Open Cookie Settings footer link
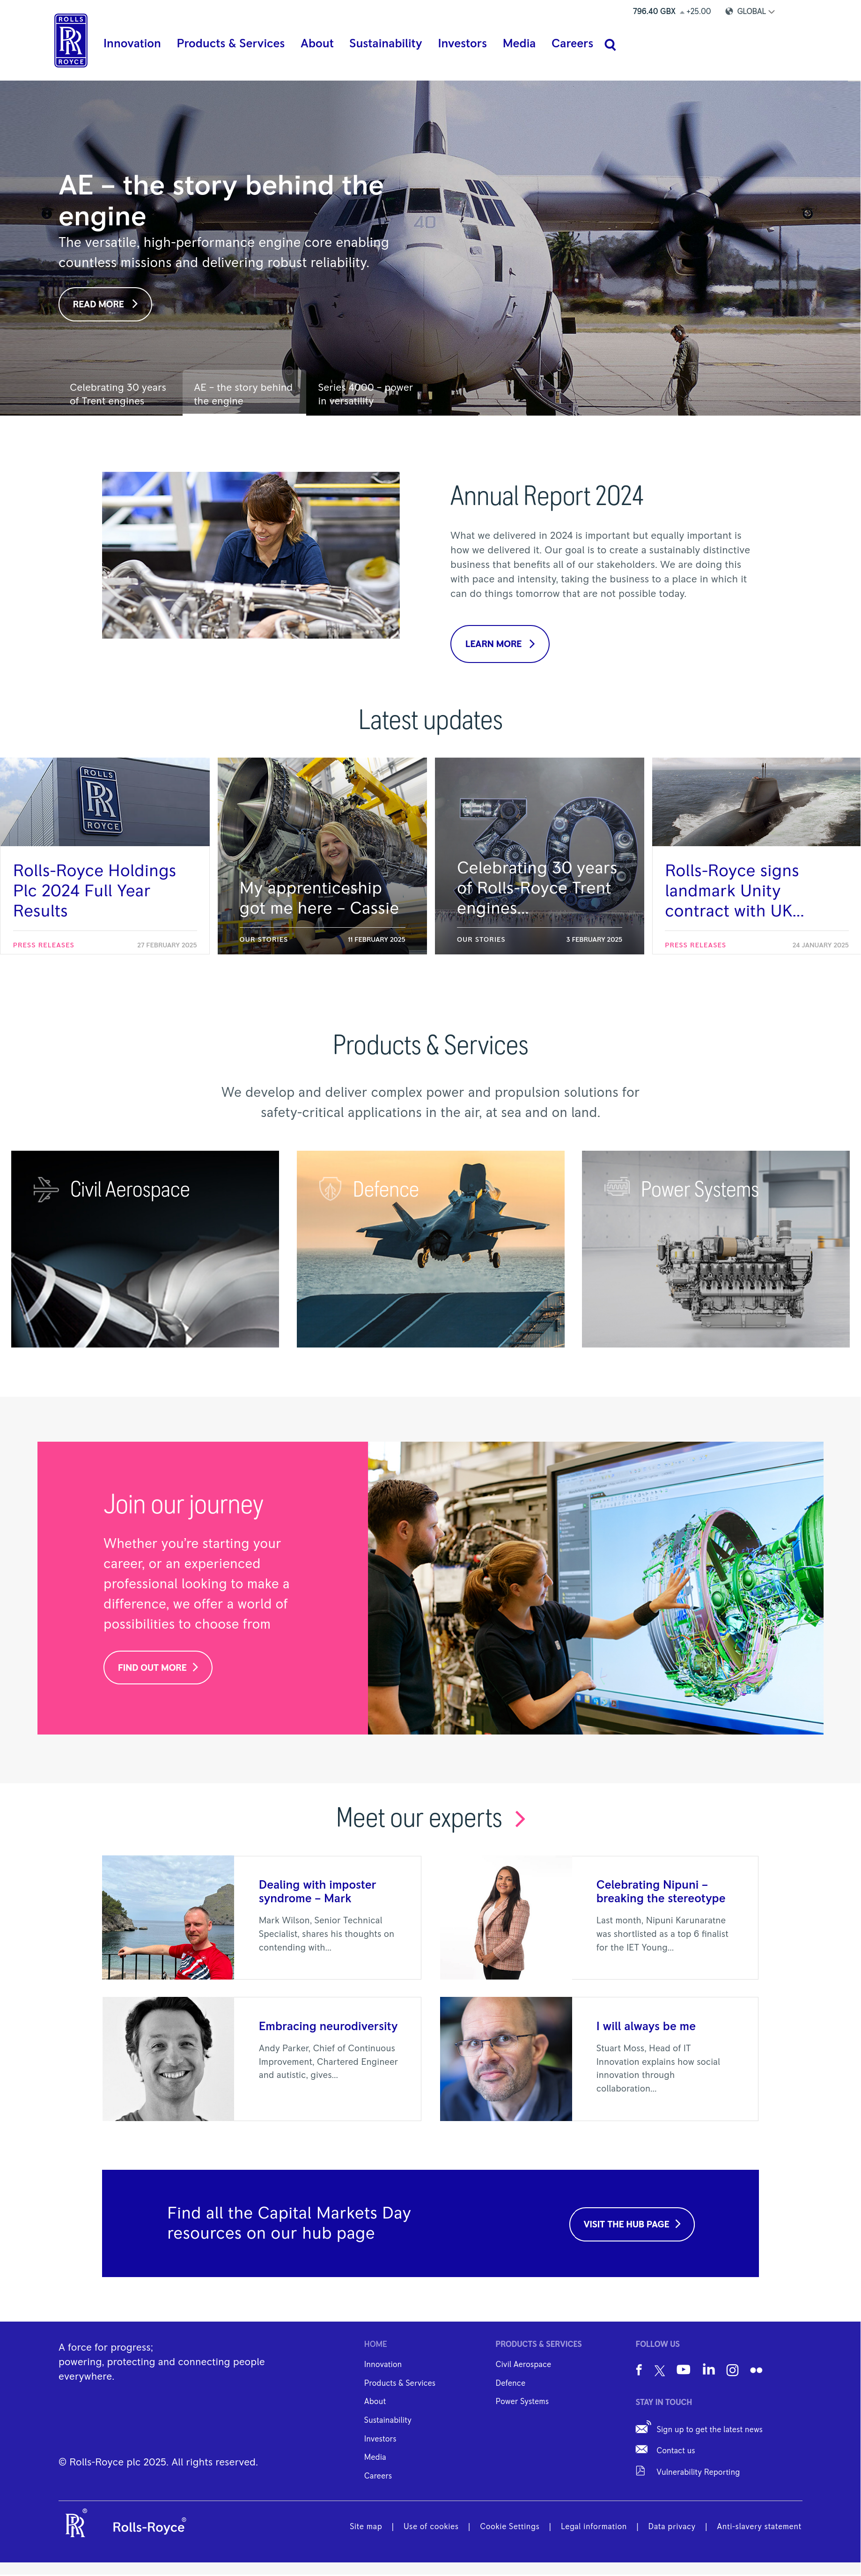The height and width of the screenshot is (2576, 861). pos(509,2526)
